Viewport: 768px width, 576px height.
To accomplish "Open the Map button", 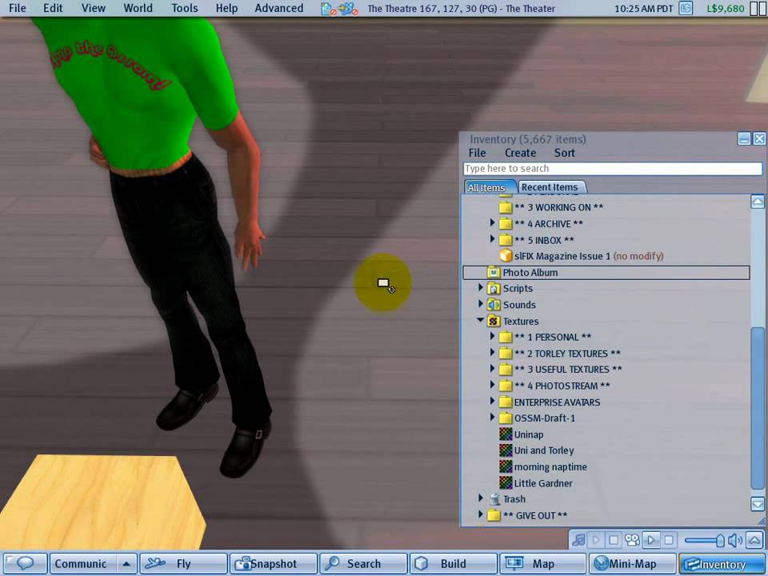I will (x=542, y=564).
